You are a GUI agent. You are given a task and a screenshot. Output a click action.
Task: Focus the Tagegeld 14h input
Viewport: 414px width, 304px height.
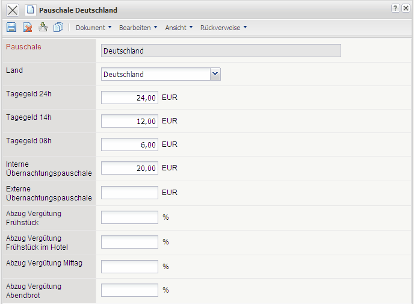(x=129, y=121)
